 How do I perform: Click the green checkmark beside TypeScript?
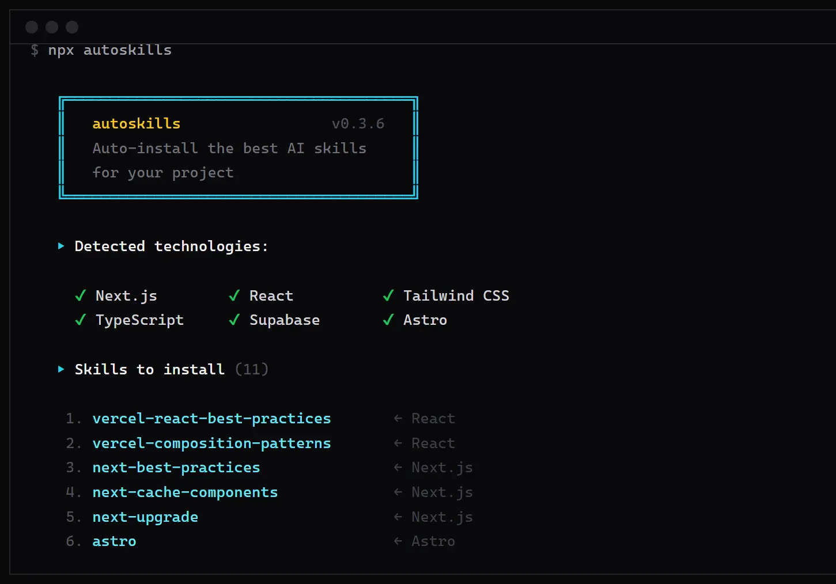pos(81,320)
